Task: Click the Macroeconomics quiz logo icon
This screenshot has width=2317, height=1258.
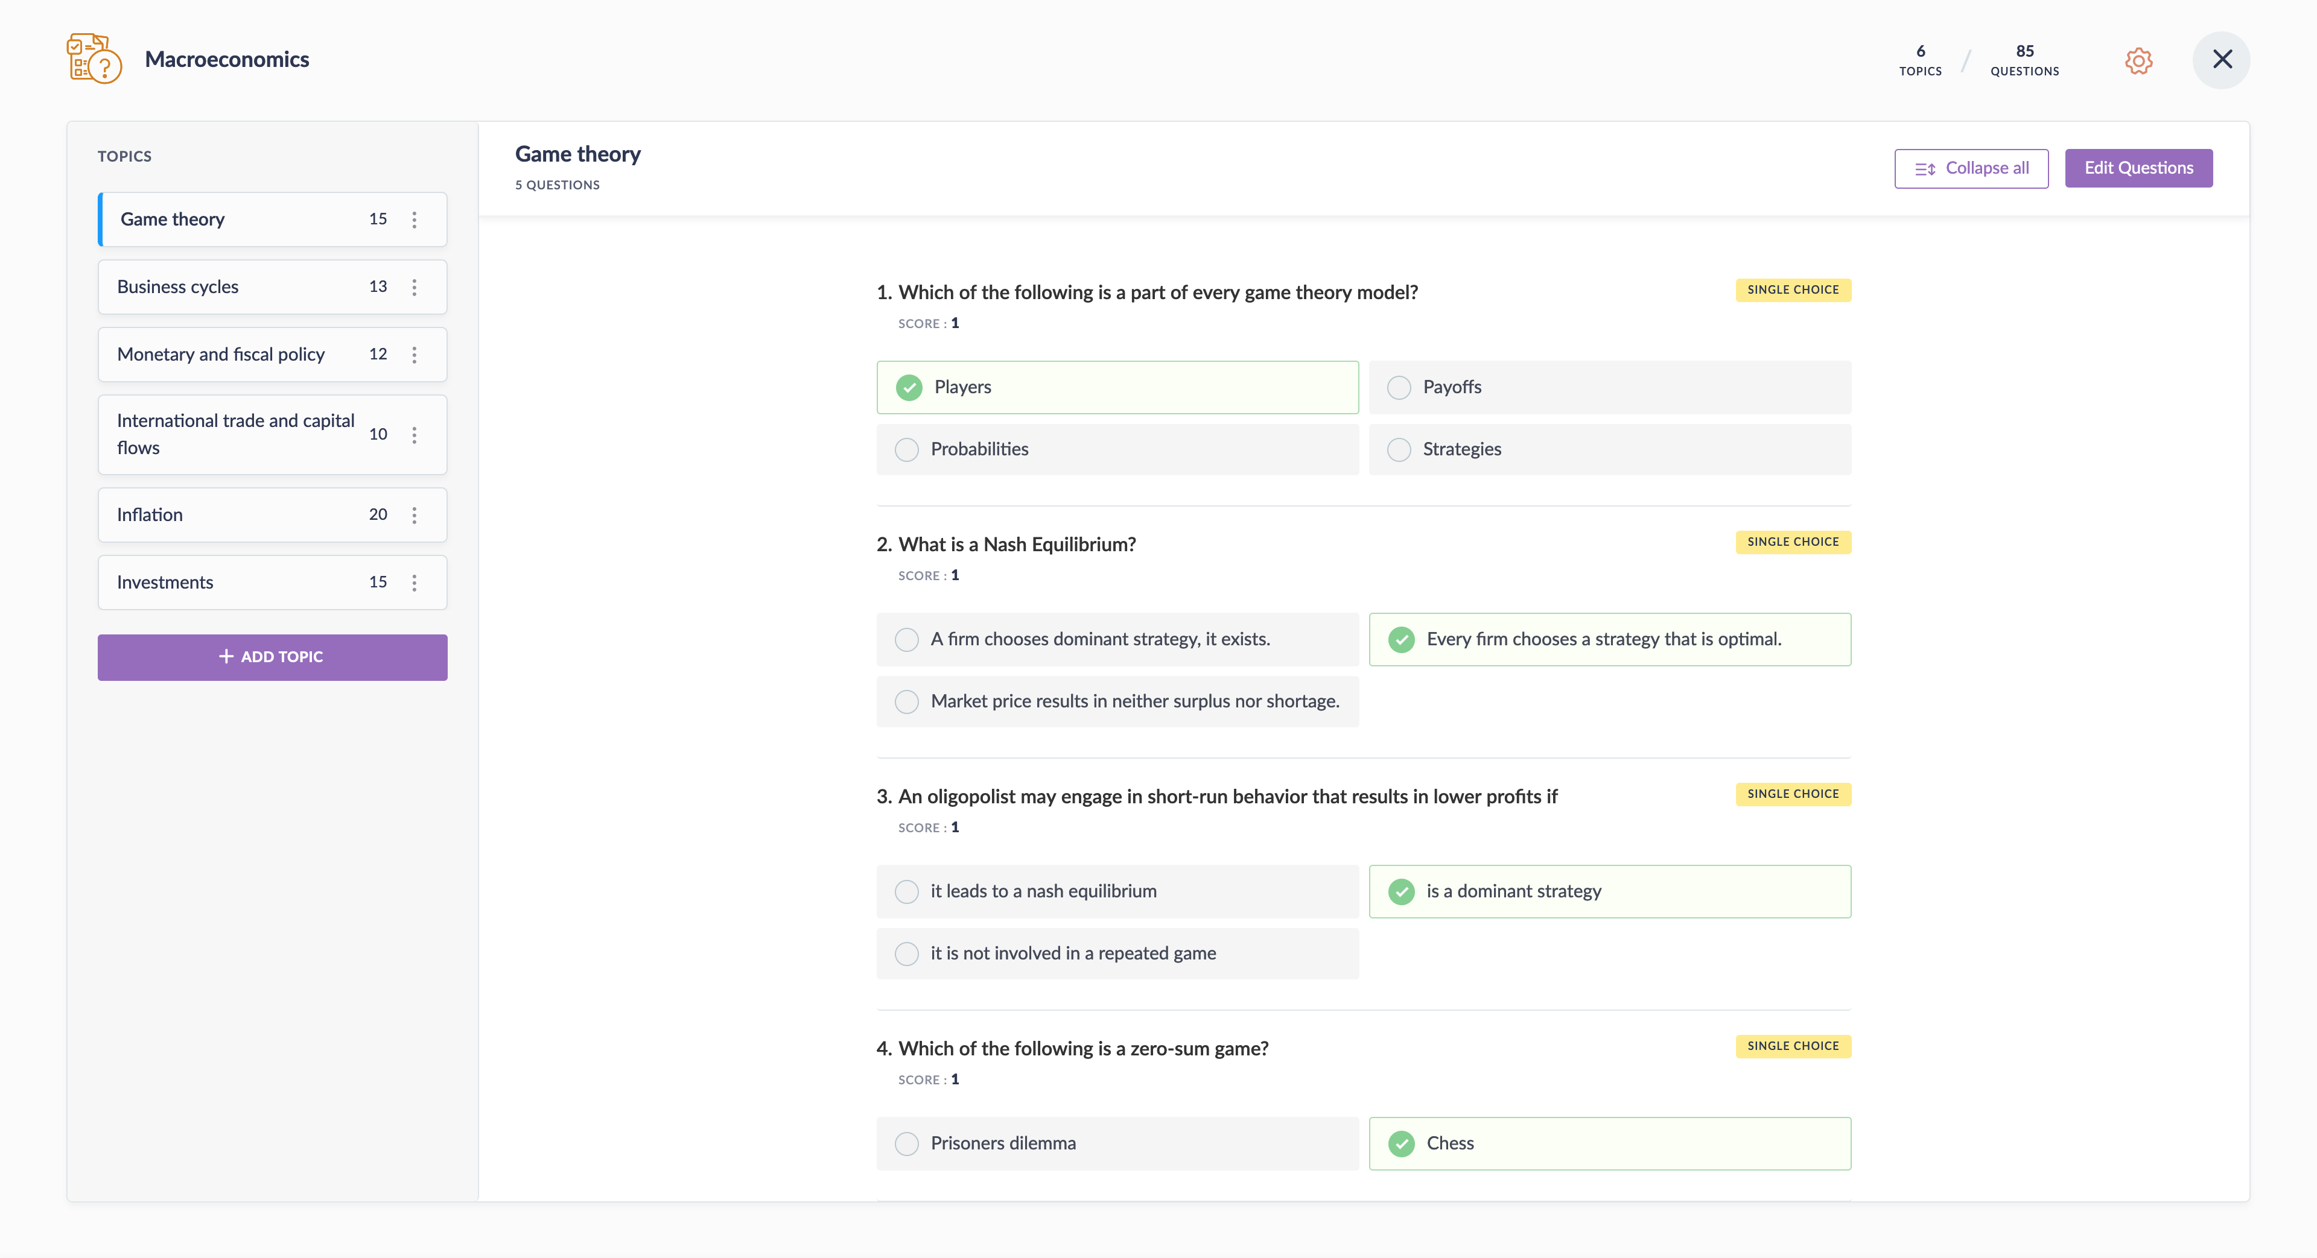Action: coord(94,59)
